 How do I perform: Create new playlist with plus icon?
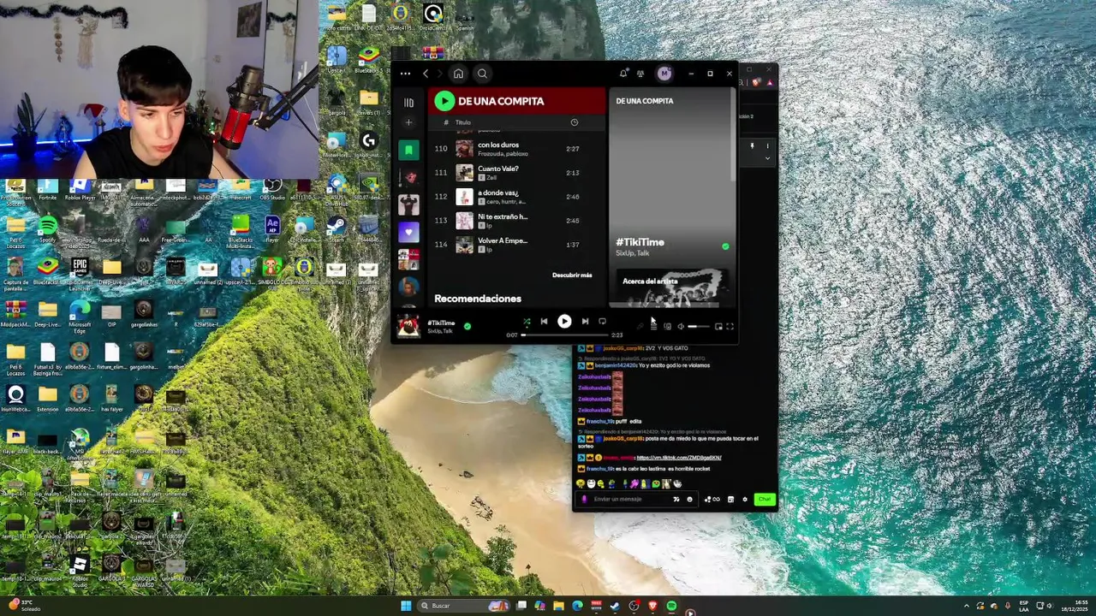click(x=408, y=122)
